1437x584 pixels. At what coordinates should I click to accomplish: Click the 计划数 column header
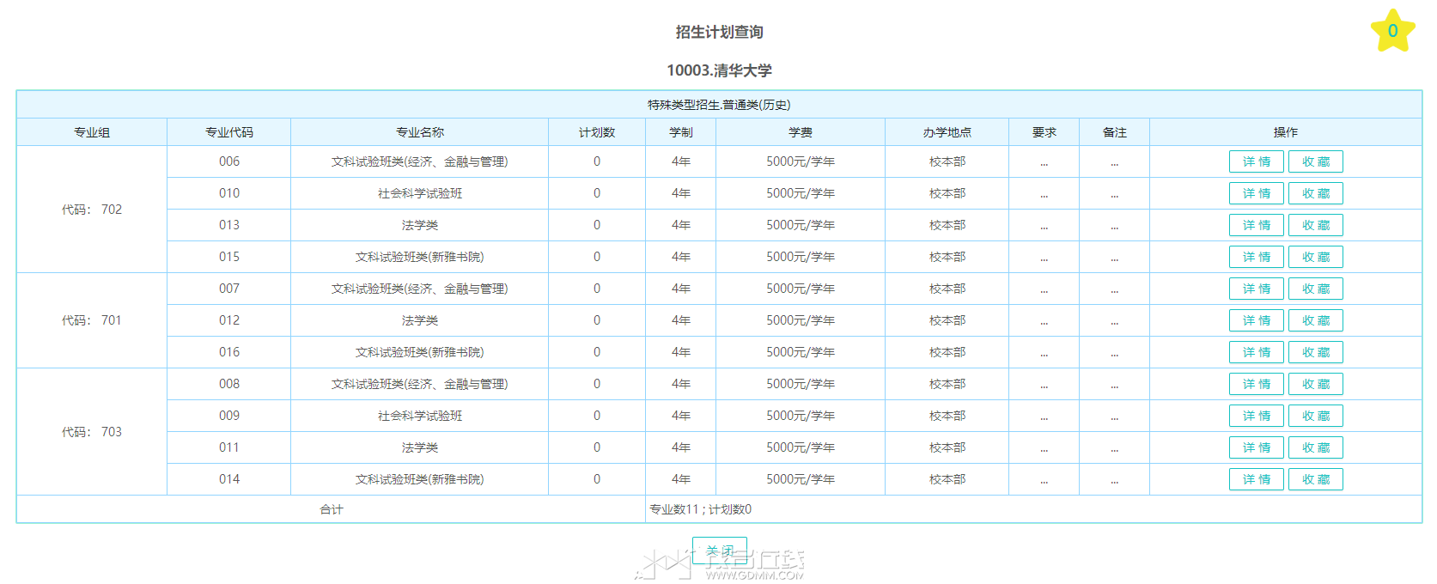coord(597,132)
